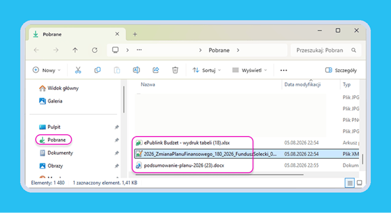Open Pulpit in sidebar
The width and height of the screenshot is (391, 213).
tap(50, 127)
